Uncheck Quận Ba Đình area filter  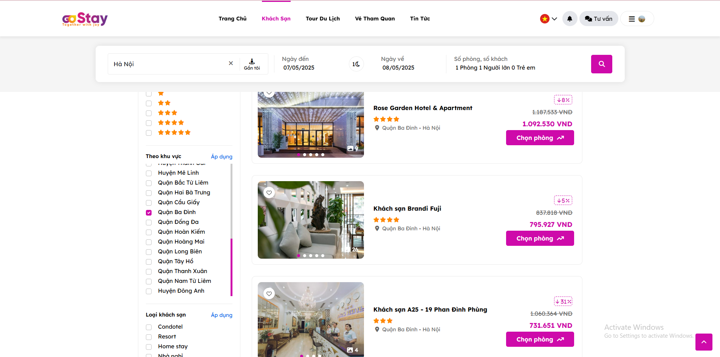[149, 213]
